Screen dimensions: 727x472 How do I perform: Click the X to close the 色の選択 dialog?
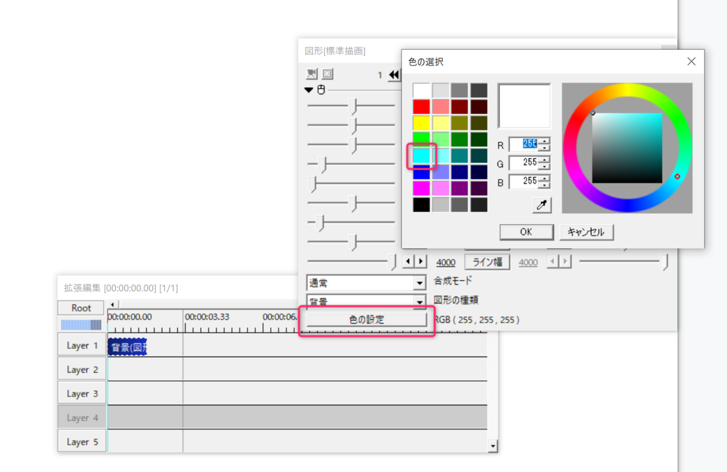[691, 61]
